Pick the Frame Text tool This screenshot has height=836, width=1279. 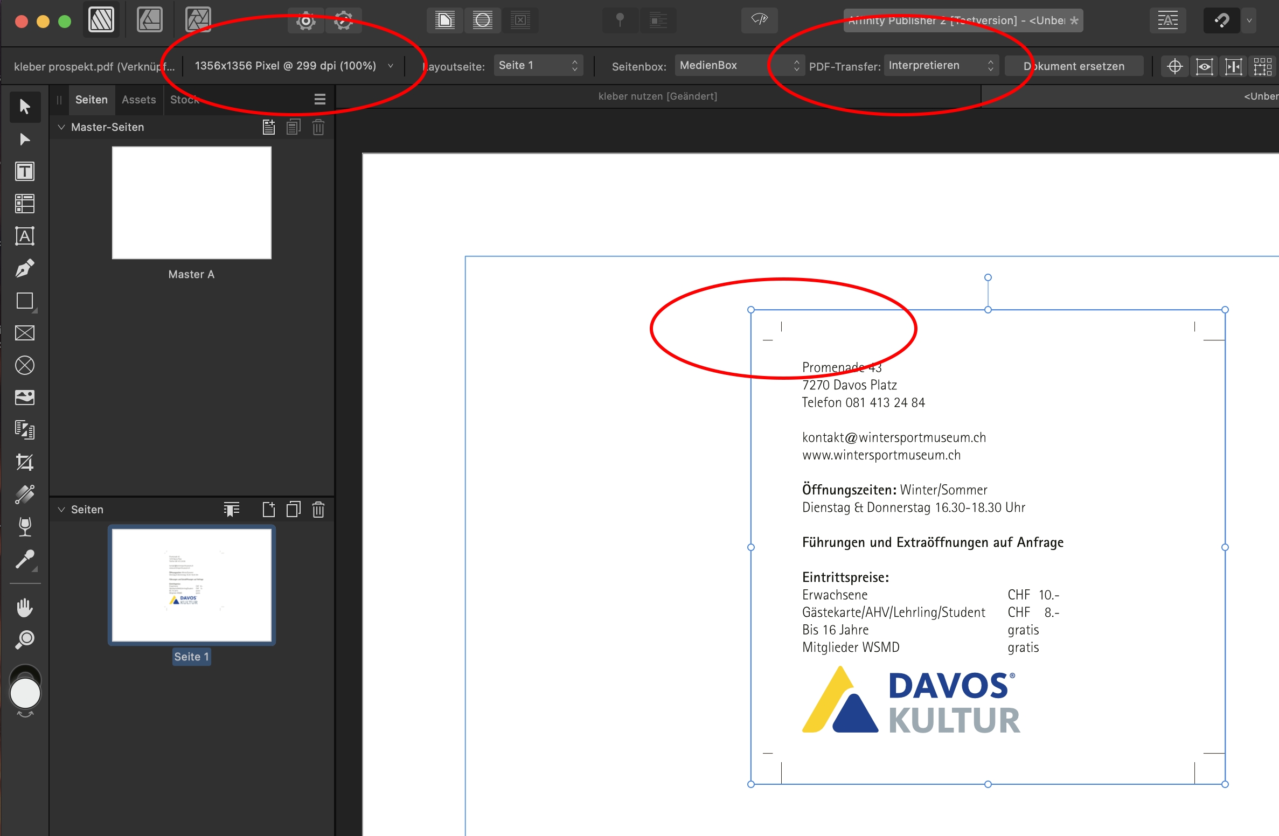tap(25, 171)
